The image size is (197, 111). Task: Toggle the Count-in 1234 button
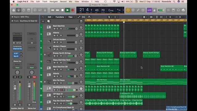[149, 10]
